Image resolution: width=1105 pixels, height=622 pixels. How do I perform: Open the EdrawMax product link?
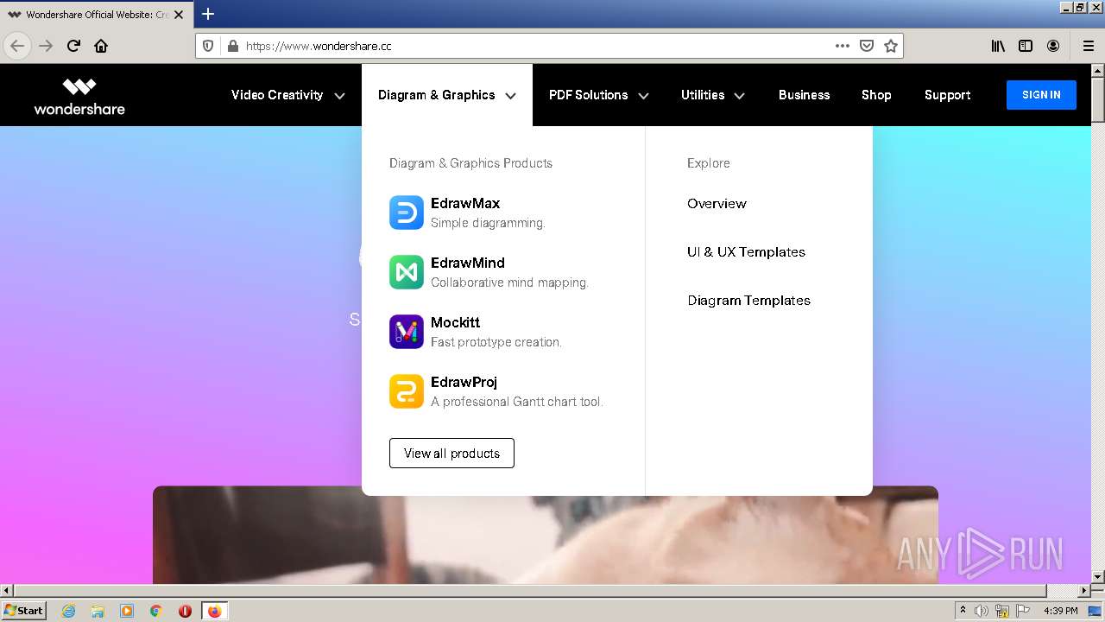465,204
